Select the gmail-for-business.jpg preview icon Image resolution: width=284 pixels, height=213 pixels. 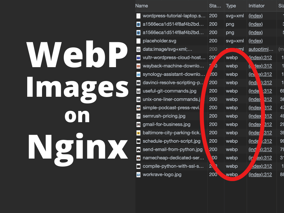pos(138,124)
